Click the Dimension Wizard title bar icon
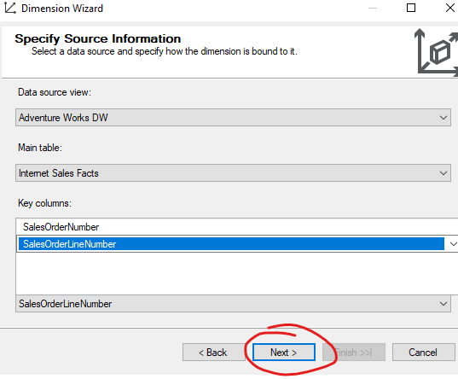The width and height of the screenshot is (458, 379). click(10, 9)
